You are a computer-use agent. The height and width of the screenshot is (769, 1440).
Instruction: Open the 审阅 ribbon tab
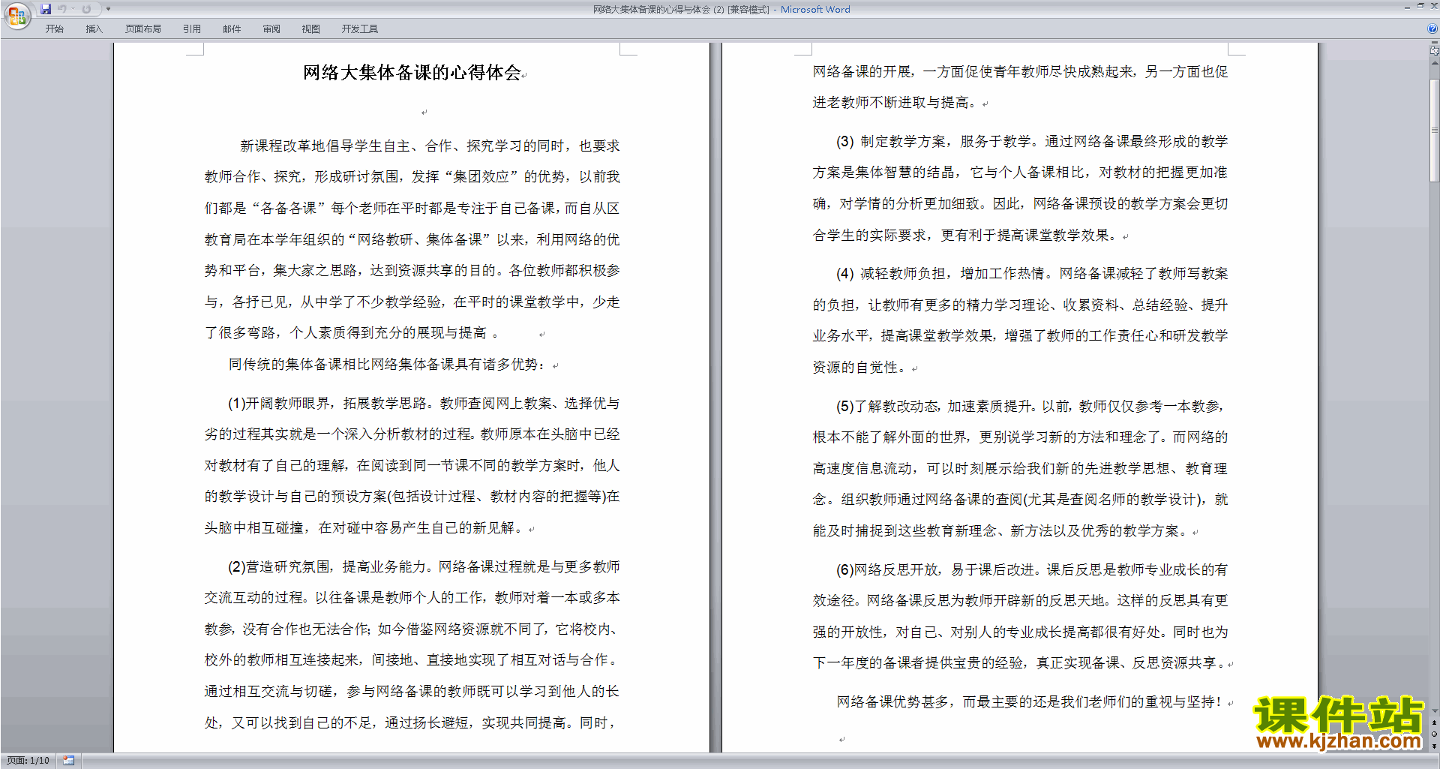[271, 29]
